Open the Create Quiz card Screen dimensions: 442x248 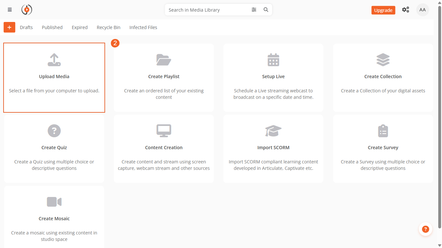click(x=54, y=149)
